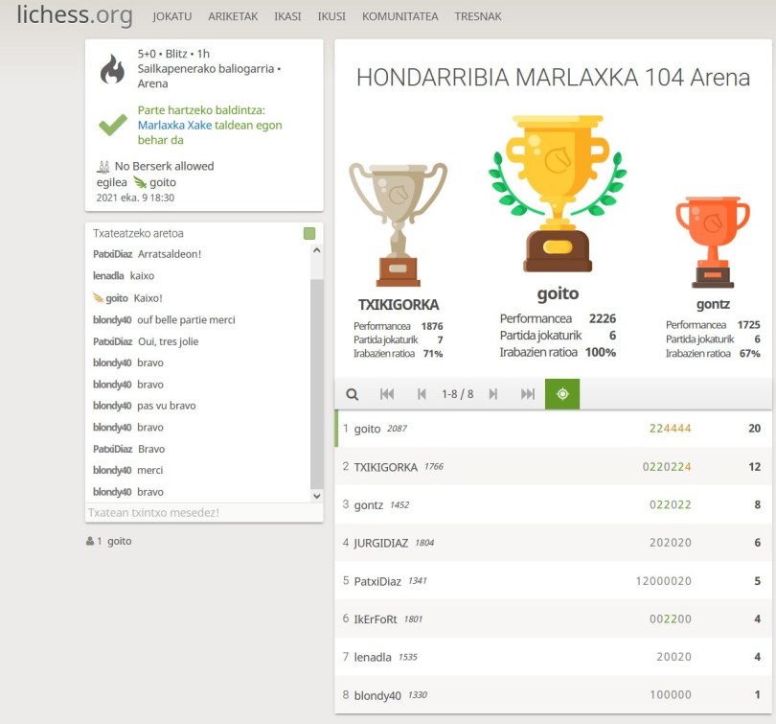The width and height of the screenshot is (776, 724).
Task: Jump to last page of standings
Action: point(527,394)
